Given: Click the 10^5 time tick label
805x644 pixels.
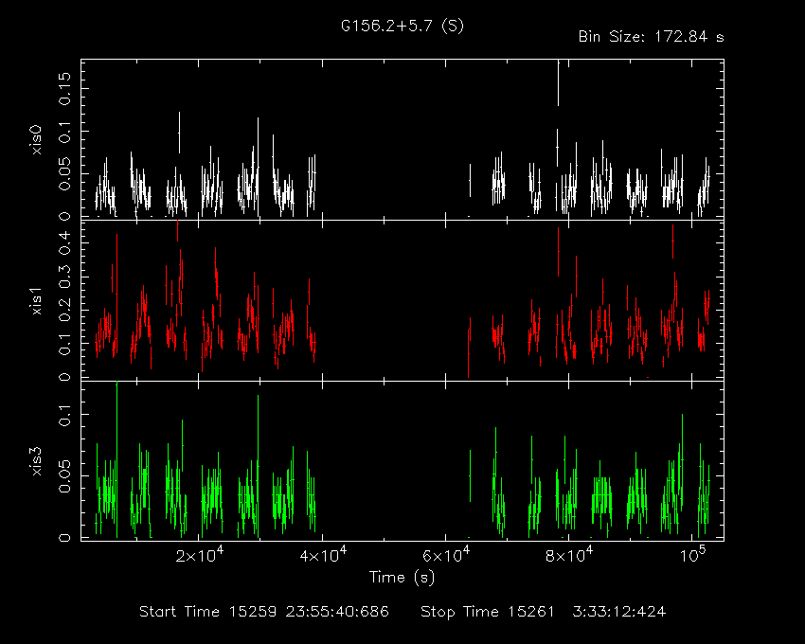Looking at the screenshot, I should point(692,555).
